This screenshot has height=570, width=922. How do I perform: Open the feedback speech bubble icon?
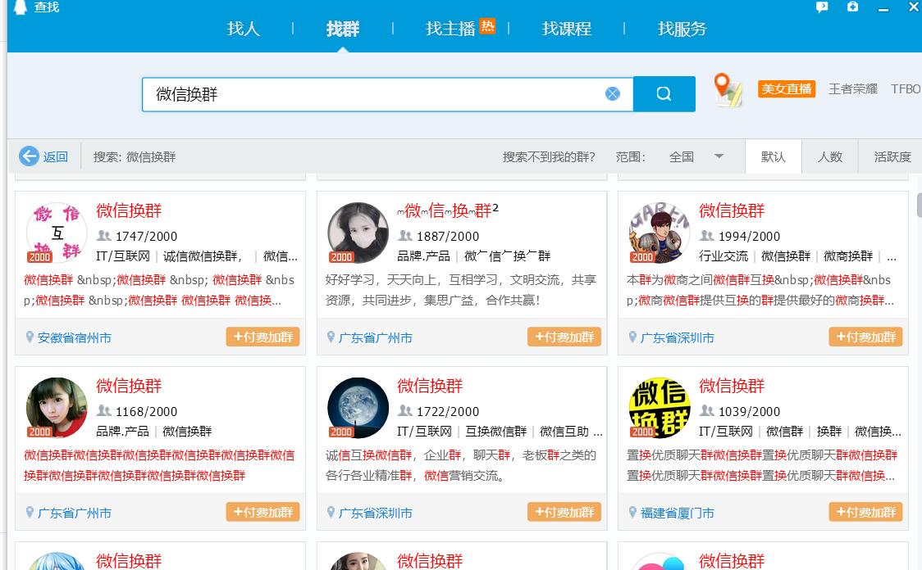coord(822,7)
